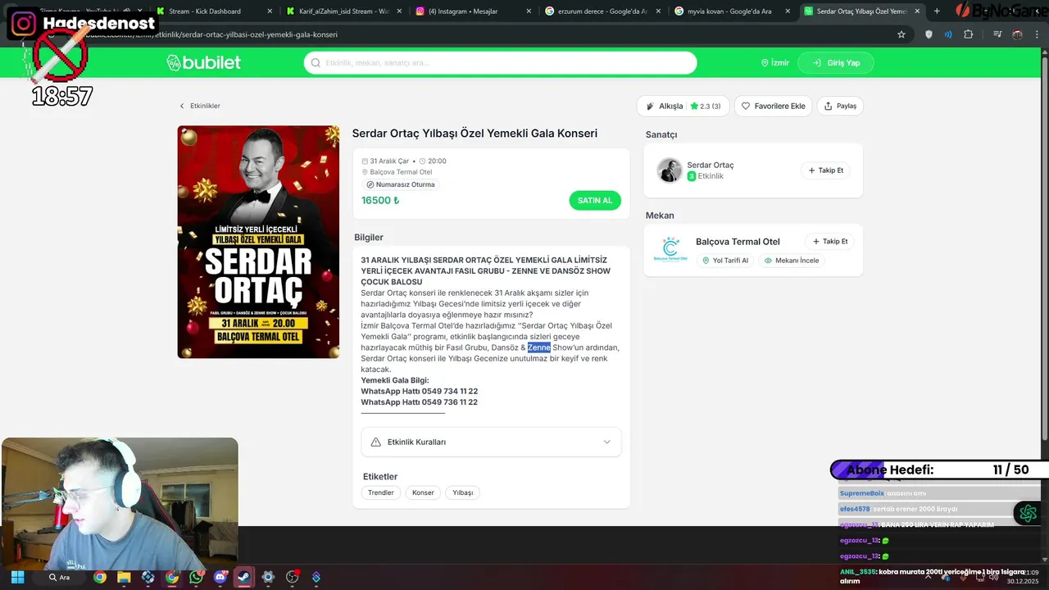Image resolution: width=1049 pixels, height=590 pixels.
Task: Open the Serdar Ortaç event poster image
Action: tap(258, 242)
